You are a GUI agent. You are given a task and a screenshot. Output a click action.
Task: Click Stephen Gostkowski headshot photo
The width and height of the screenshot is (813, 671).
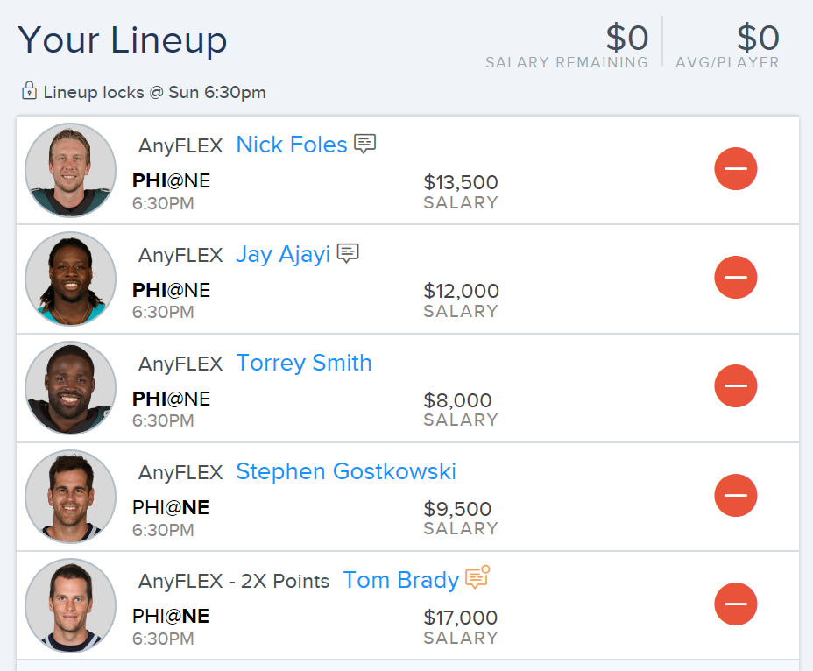[70, 497]
